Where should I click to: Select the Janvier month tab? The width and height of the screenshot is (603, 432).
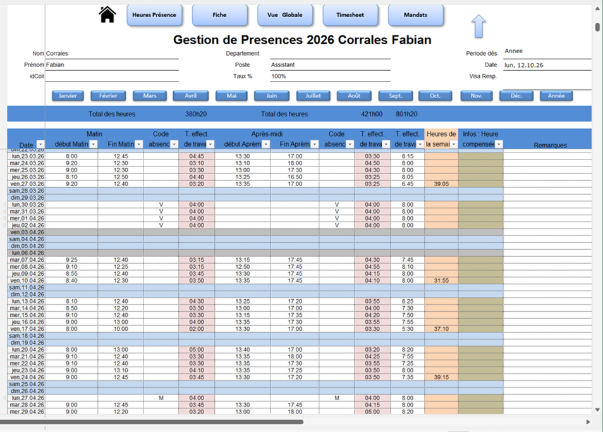tap(68, 96)
